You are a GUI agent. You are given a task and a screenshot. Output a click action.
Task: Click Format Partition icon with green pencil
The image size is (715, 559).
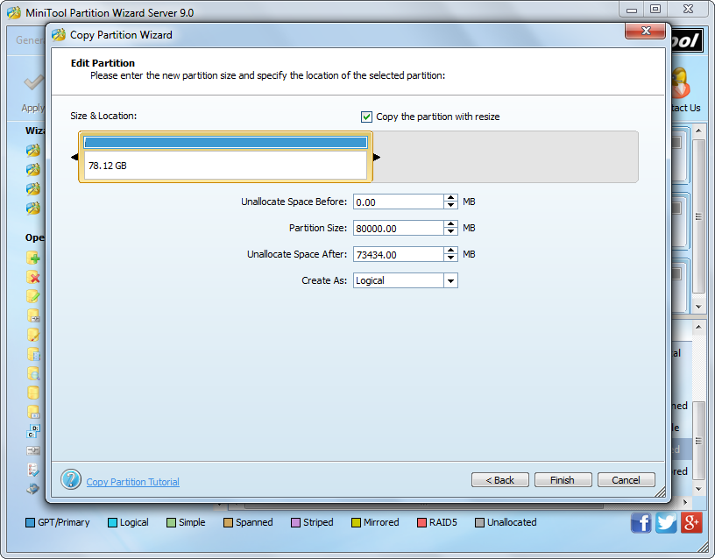[x=33, y=296]
